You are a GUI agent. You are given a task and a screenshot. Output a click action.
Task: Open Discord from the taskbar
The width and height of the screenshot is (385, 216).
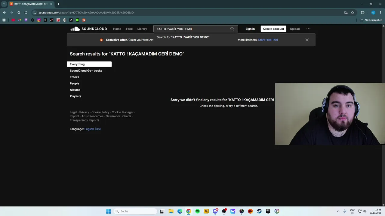[x=215, y=211]
